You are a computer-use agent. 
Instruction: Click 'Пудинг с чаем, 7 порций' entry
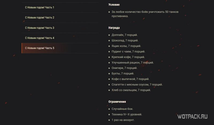coord(128,52)
